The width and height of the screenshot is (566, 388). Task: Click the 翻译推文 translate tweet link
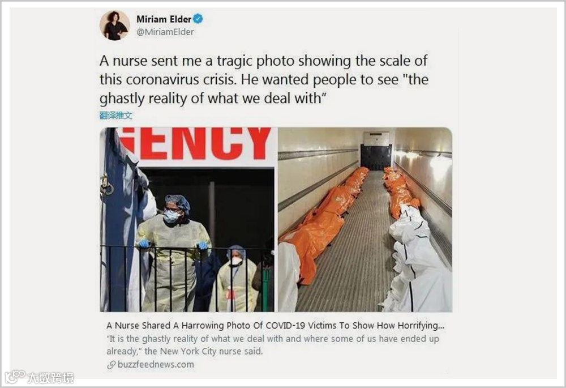tap(116, 116)
